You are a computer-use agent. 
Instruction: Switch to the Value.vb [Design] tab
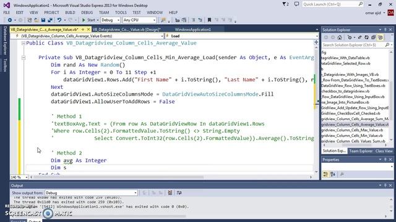[126, 30]
